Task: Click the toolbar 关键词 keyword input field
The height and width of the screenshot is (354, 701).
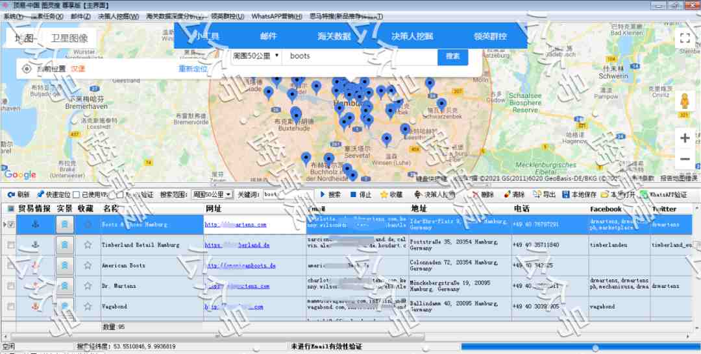Action: pyautogui.click(x=288, y=195)
